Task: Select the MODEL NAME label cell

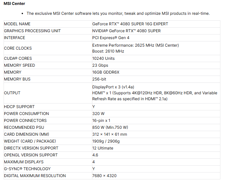Action: (17, 24)
